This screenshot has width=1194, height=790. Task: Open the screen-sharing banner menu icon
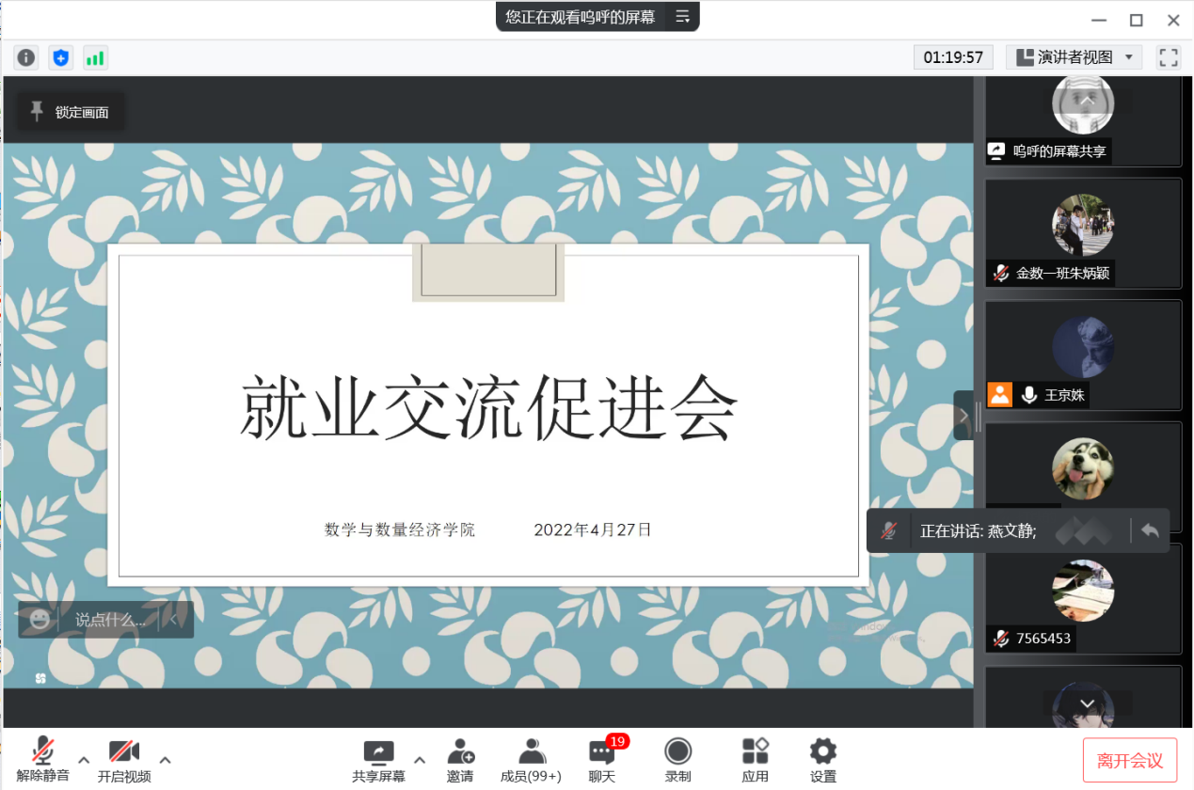(682, 17)
